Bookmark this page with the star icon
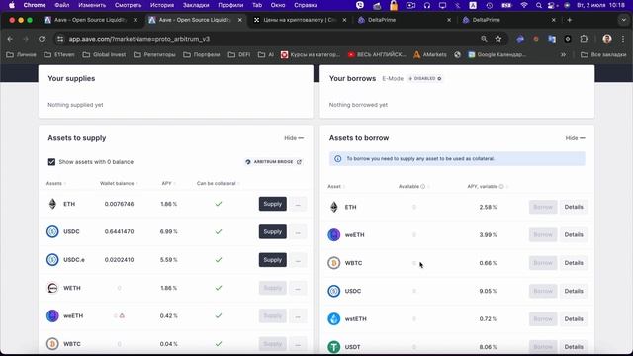 [498, 39]
